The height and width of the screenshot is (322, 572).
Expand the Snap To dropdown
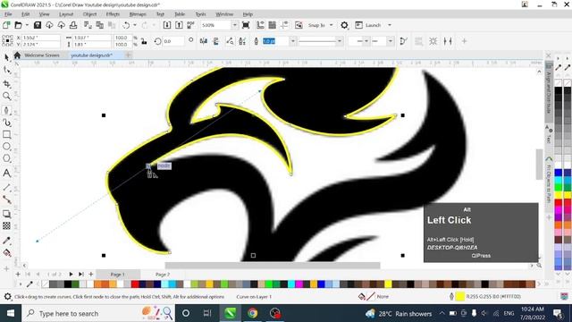[332, 25]
